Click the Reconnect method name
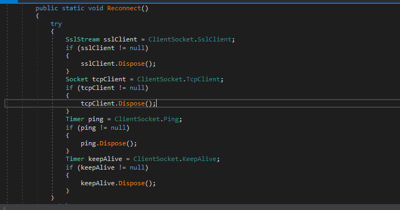Image resolution: width=400 pixels, height=210 pixels. (124, 8)
